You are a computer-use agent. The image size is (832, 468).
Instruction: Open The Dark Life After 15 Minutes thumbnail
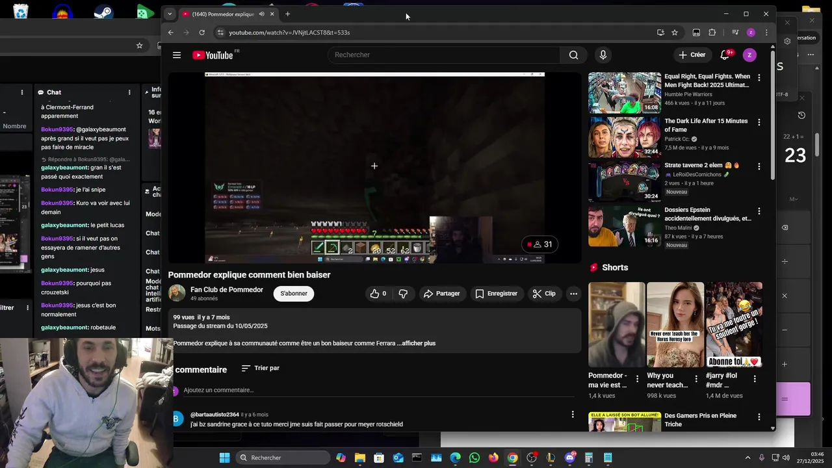pos(625,137)
